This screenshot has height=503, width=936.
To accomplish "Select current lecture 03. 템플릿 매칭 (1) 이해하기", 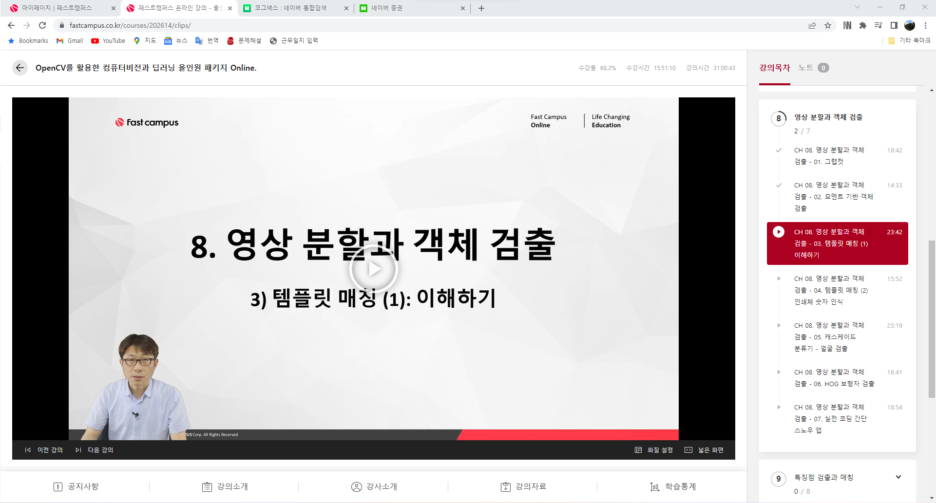I will point(838,243).
